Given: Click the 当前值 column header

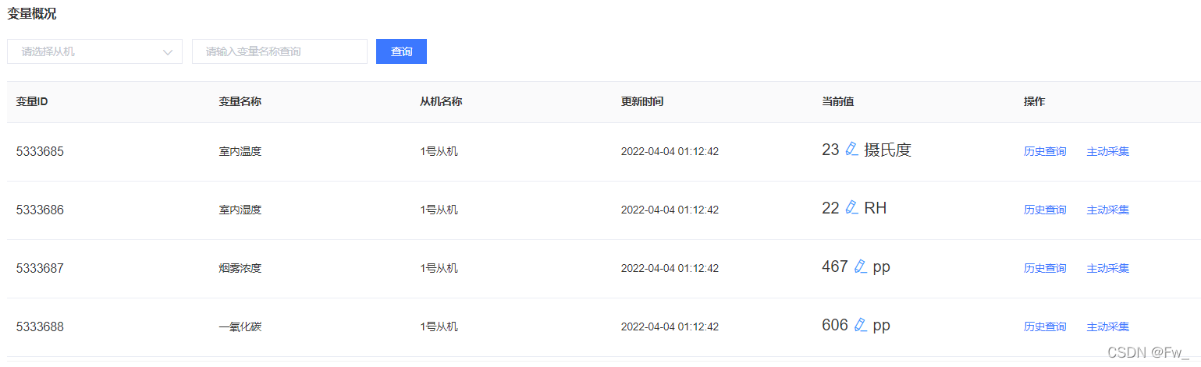Looking at the screenshot, I should pyautogui.click(x=837, y=101).
